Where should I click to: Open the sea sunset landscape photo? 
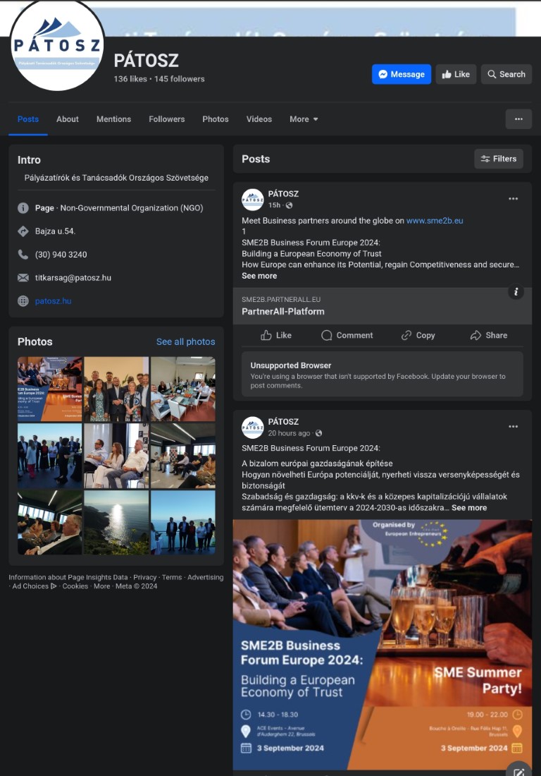[x=116, y=523]
